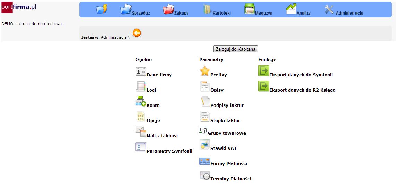Click the Magazyn storage icon

pos(250,9)
